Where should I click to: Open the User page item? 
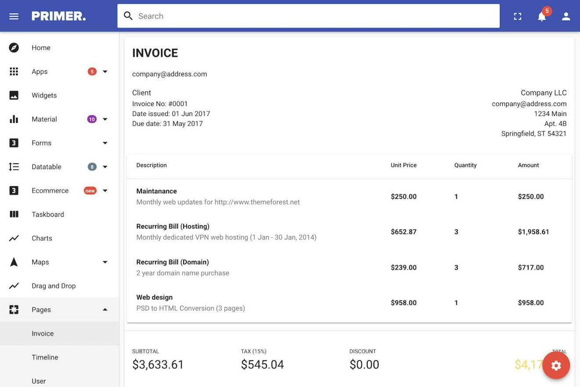coord(39,381)
